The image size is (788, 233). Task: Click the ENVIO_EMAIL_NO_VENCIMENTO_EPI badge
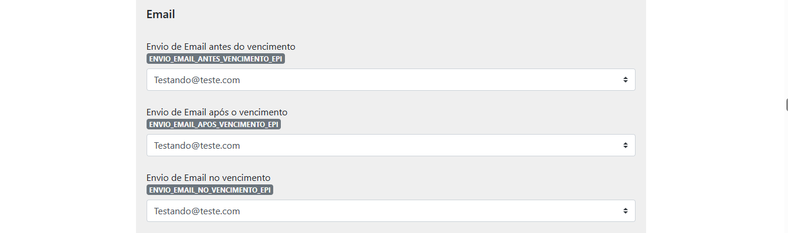(210, 190)
